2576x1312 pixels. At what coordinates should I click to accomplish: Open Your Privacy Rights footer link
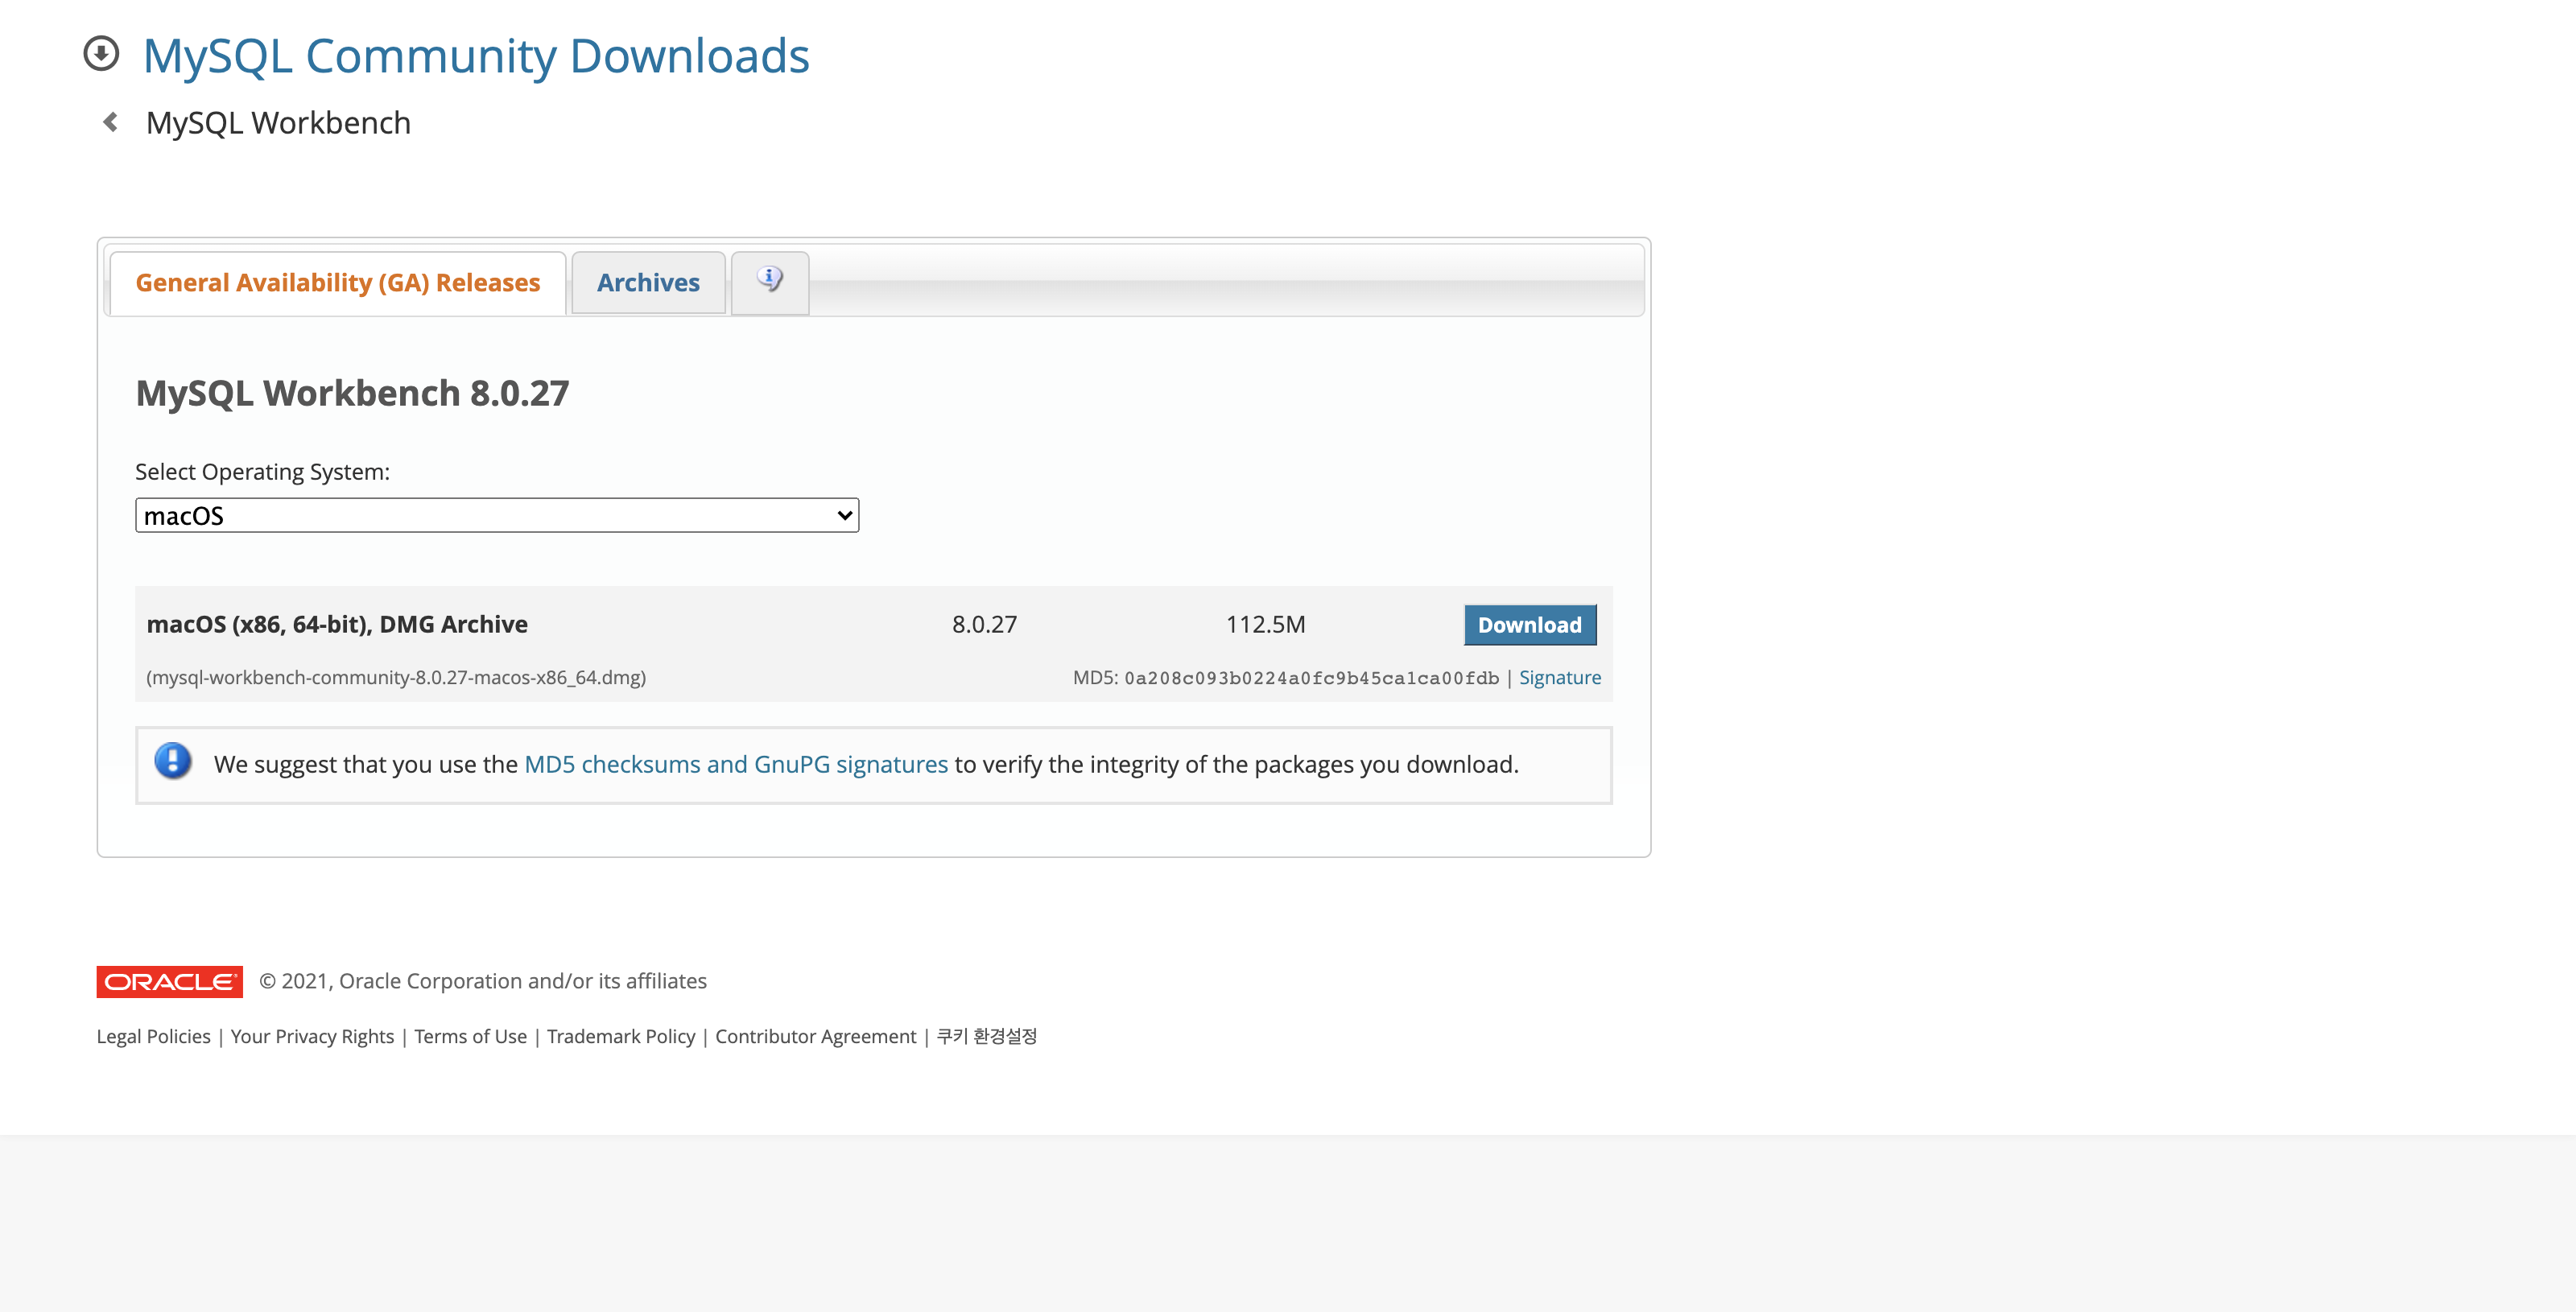click(x=312, y=1036)
